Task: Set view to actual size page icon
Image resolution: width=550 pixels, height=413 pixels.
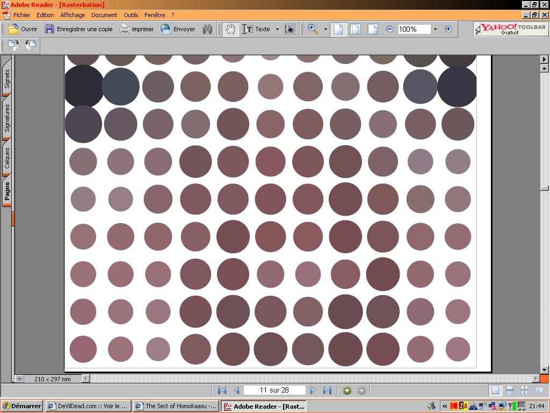Action: coord(338,29)
